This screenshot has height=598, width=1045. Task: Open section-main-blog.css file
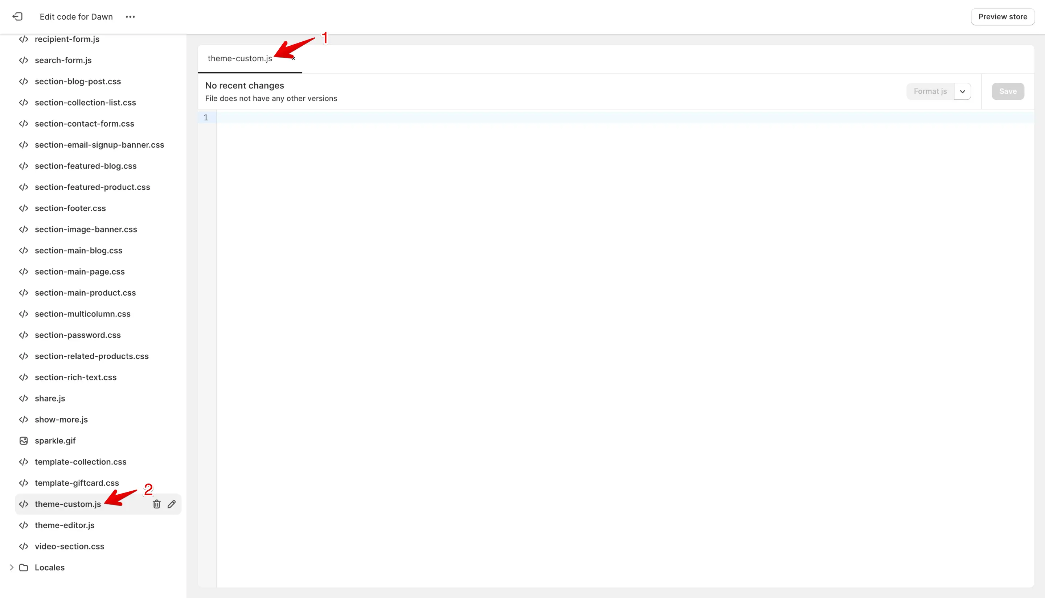[78, 251]
